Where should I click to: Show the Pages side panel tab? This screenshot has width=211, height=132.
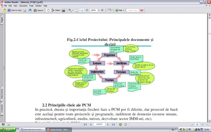click(x=2, y=20)
